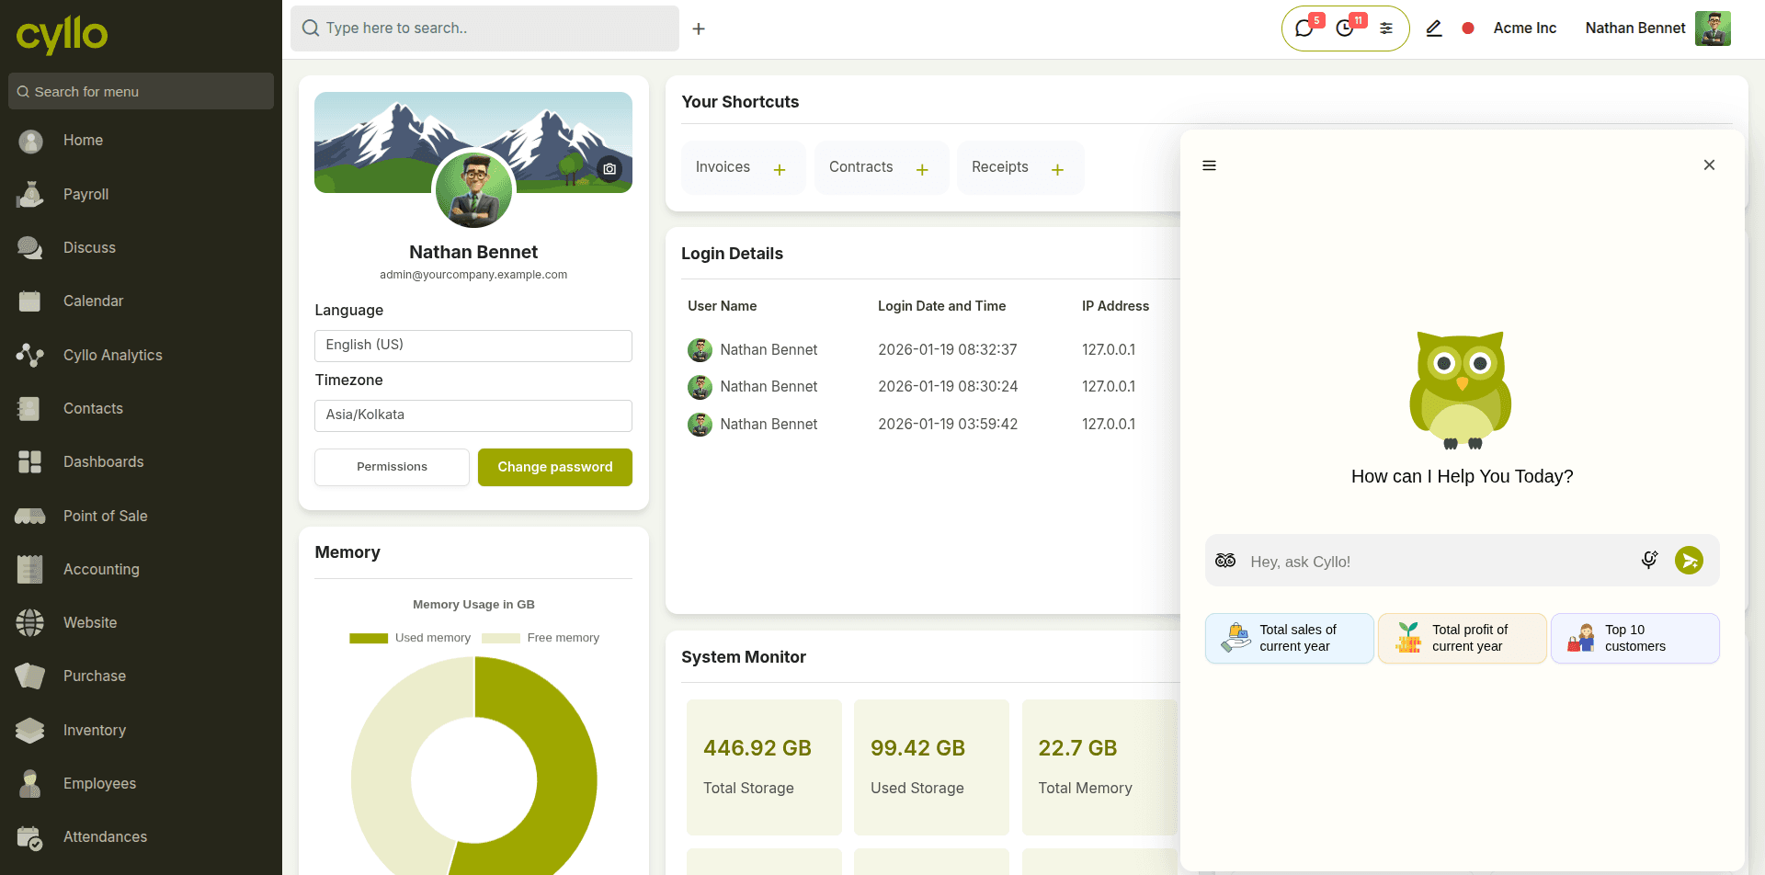The height and width of the screenshot is (875, 1765).
Task: Open the Language dropdown
Action: (473, 346)
